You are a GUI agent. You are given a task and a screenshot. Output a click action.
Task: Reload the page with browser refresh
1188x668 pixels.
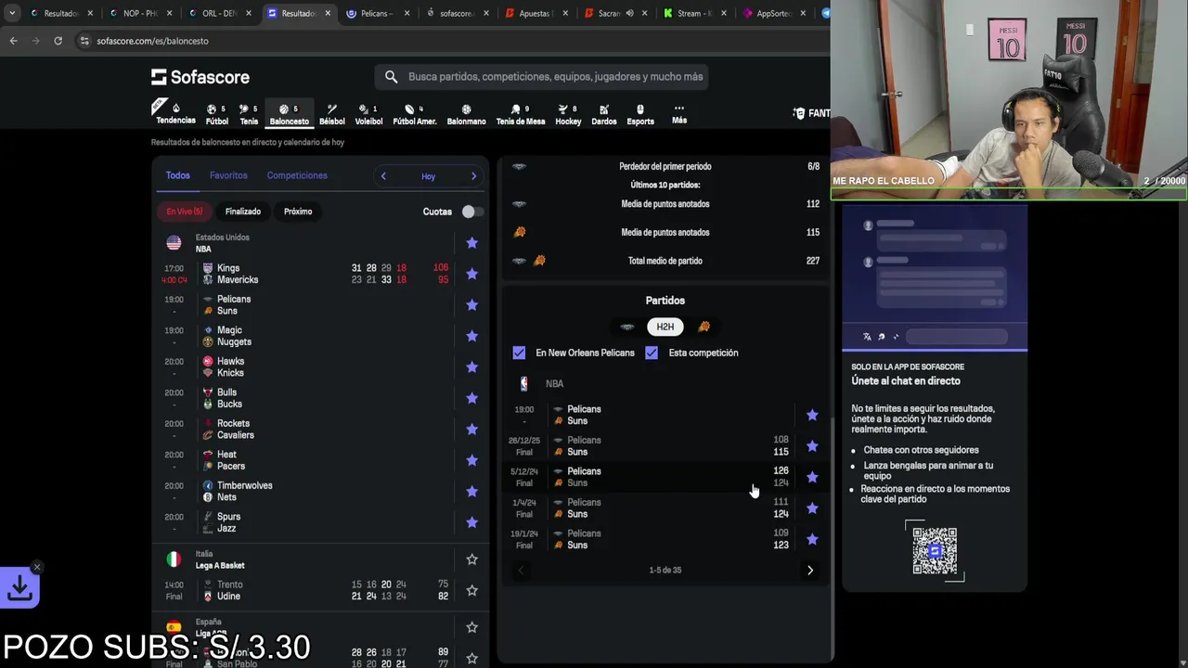pyautogui.click(x=58, y=41)
